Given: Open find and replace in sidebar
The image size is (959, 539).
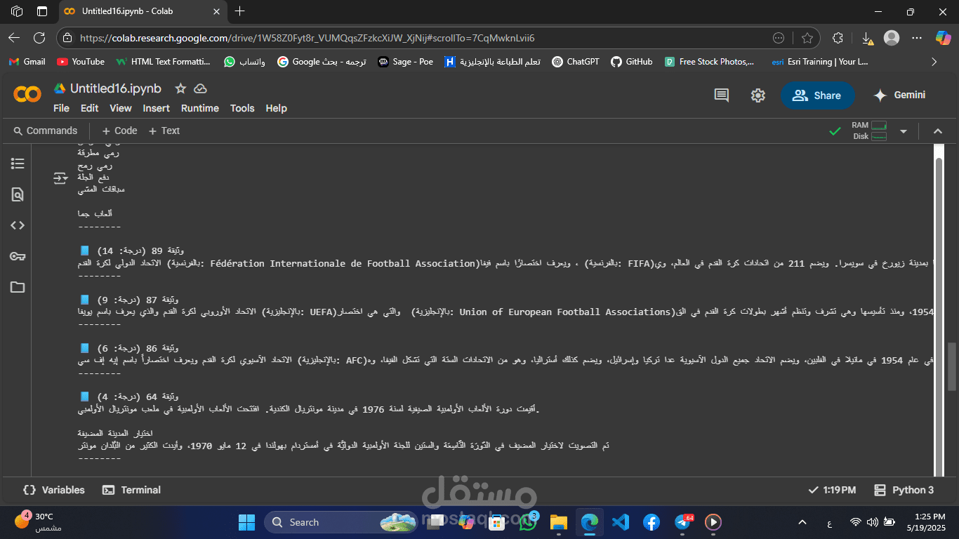Looking at the screenshot, I should [x=18, y=194].
